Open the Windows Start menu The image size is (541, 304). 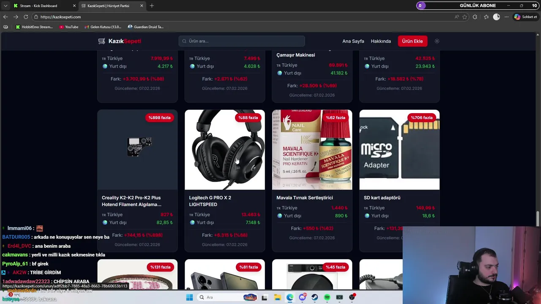click(x=189, y=297)
